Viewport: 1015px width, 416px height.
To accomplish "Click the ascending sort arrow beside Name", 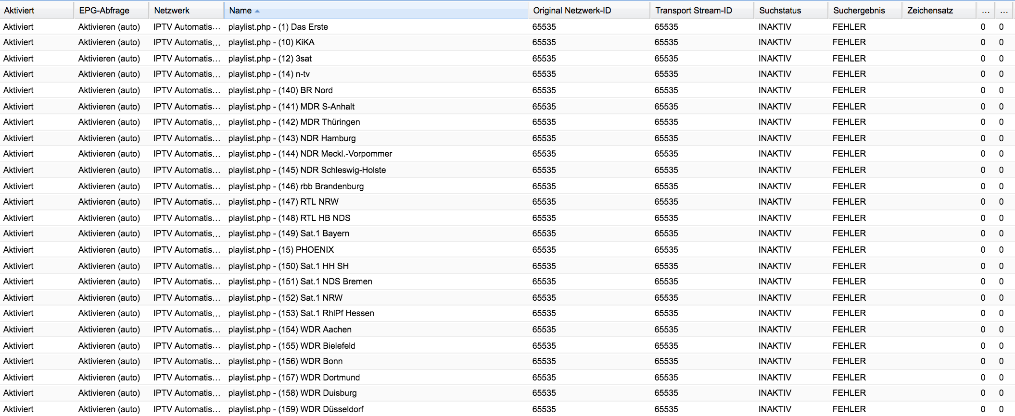I will pyautogui.click(x=257, y=11).
